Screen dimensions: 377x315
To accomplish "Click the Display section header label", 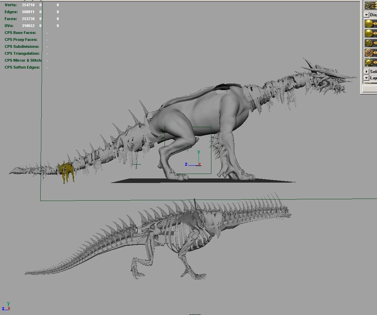I will point(373,15).
